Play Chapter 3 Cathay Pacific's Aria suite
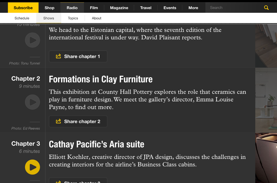 pyautogui.click(x=32, y=167)
